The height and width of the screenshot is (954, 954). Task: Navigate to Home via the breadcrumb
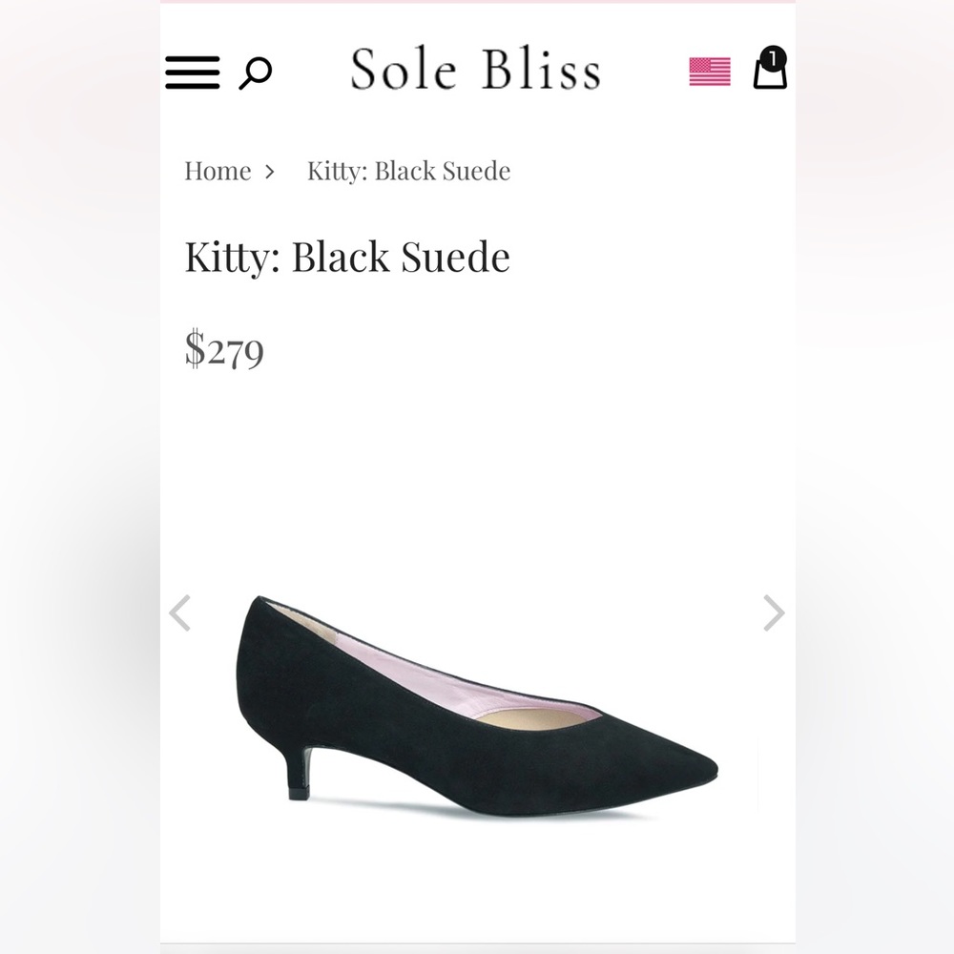pyautogui.click(x=218, y=171)
